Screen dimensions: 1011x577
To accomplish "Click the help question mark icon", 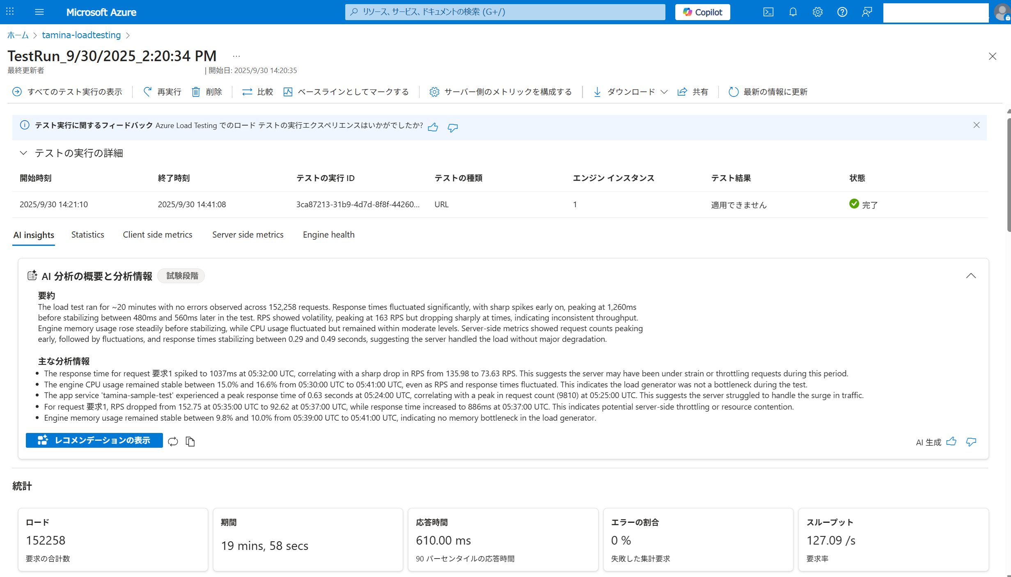I will pyautogui.click(x=842, y=12).
